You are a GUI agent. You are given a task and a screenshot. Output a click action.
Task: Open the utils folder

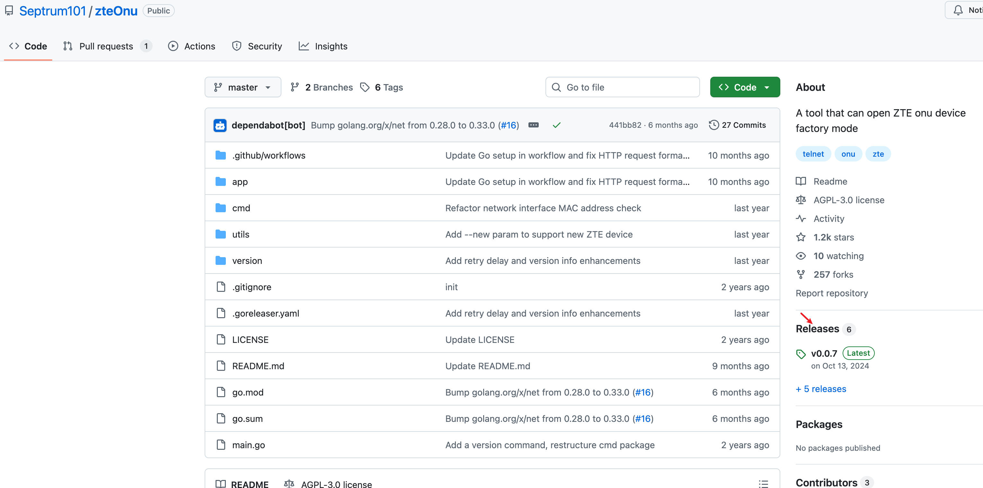(240, 234)
